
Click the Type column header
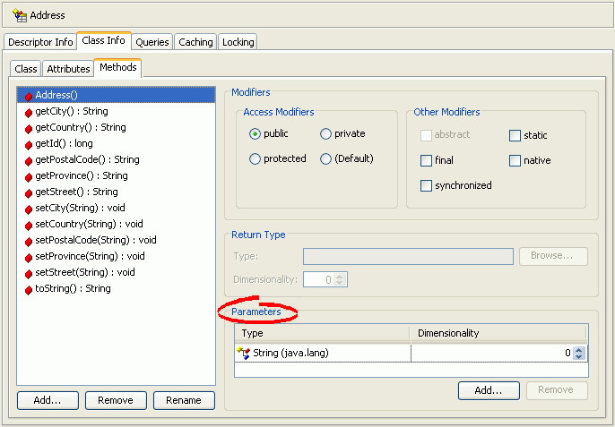pos(322,333)
